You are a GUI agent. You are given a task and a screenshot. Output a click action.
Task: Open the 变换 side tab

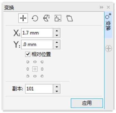click(108, 25)
